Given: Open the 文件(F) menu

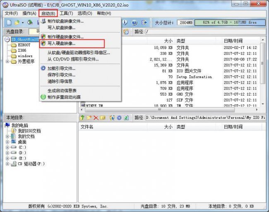Looking at the screenshot, I should (11, 13).
